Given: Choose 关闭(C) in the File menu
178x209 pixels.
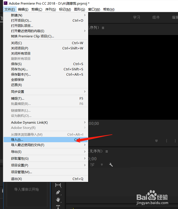Looking at the screenshot, I should [x=46, y=43].
